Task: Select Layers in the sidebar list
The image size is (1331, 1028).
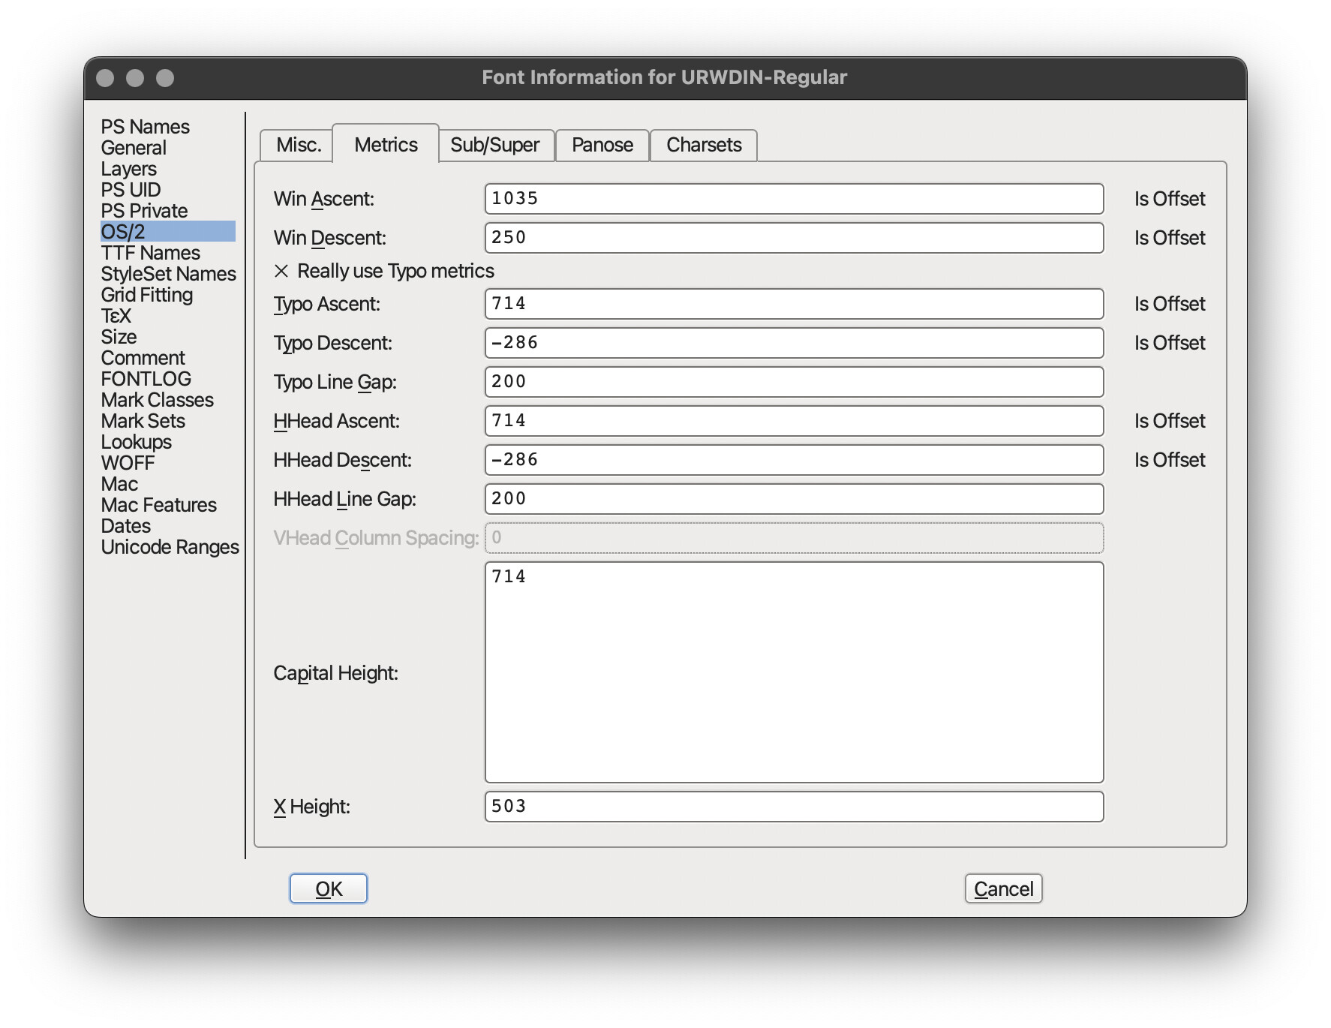Action: click(129, 169)
